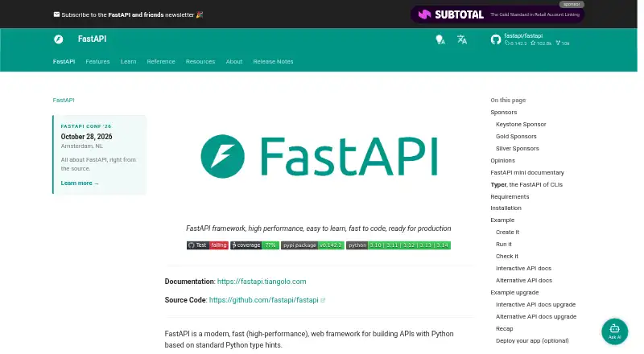This screenshot has height=354, width=644.
Task: Open the Test failing badge
Action: pyautogui.click(x=208, y=245)
